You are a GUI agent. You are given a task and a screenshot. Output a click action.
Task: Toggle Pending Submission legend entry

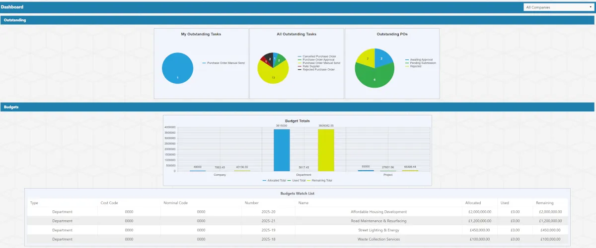coord(420,63)
